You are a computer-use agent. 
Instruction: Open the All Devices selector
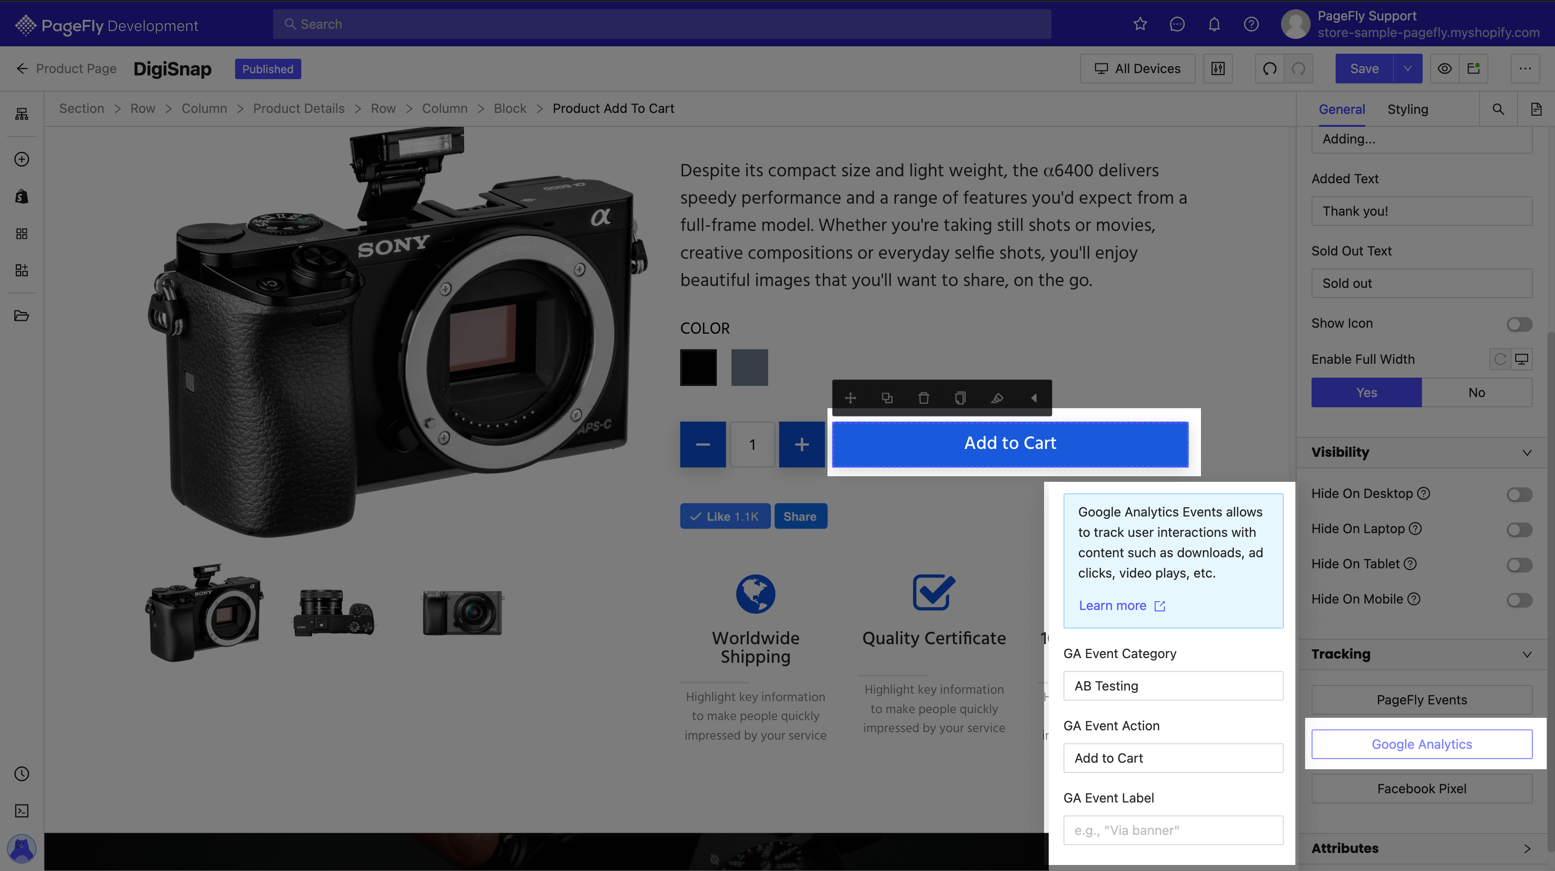[x=1137, y=69]
